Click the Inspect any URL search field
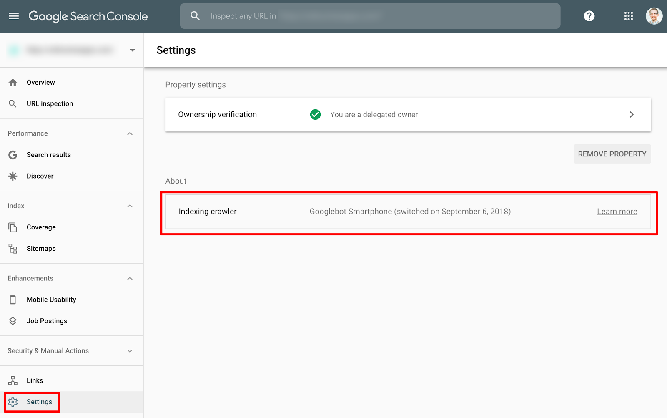The width and height of the screenshot is (667, 418). [370, 16]
